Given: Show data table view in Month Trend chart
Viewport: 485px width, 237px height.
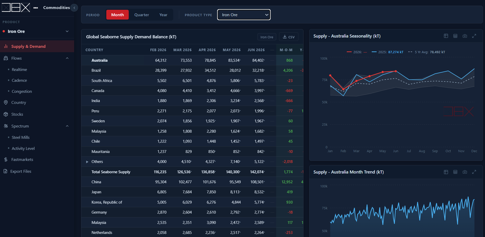Looking at the screenshot, I should (446, 172).
